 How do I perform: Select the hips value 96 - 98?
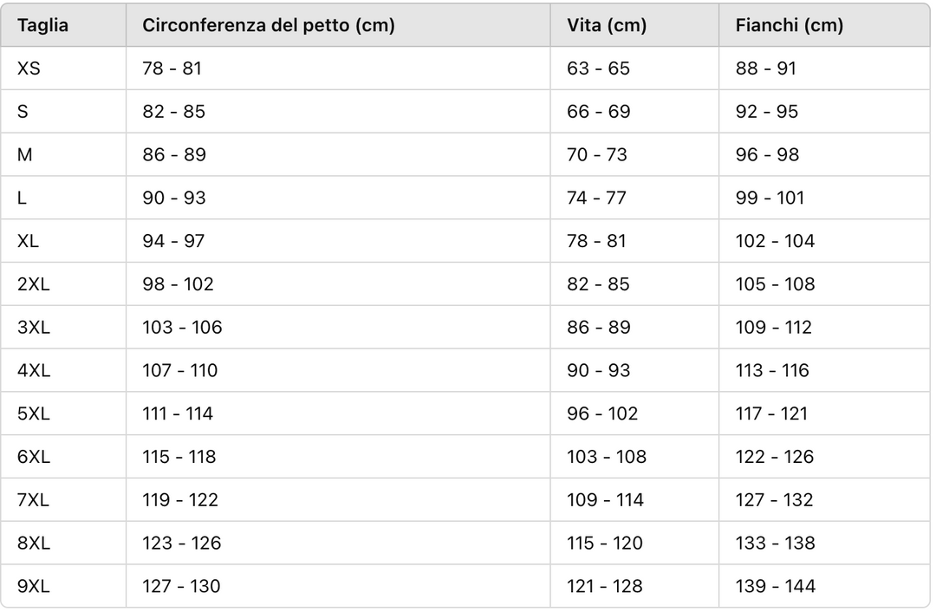pyautogui.click(x=767, y=154)
